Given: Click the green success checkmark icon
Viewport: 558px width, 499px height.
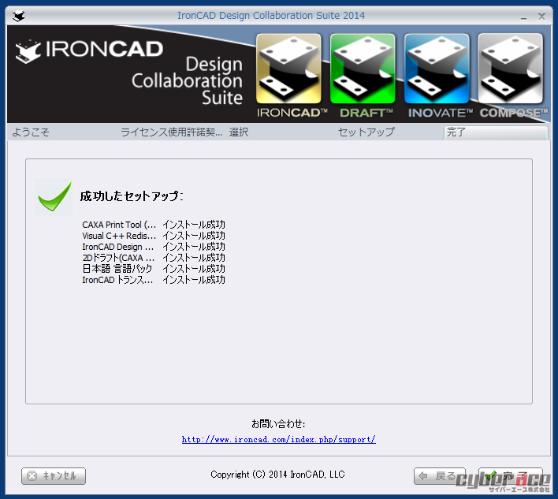Looking at the screenshot, I should coord(54,197).
